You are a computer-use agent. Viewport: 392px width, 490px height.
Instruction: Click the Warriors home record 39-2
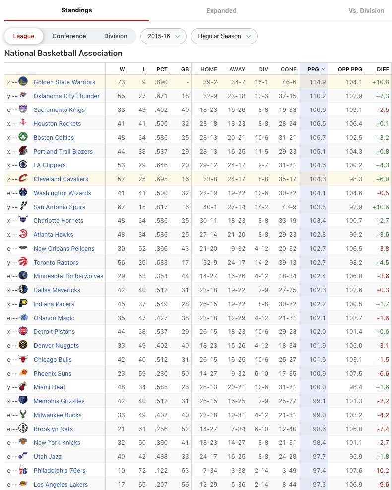210,82
